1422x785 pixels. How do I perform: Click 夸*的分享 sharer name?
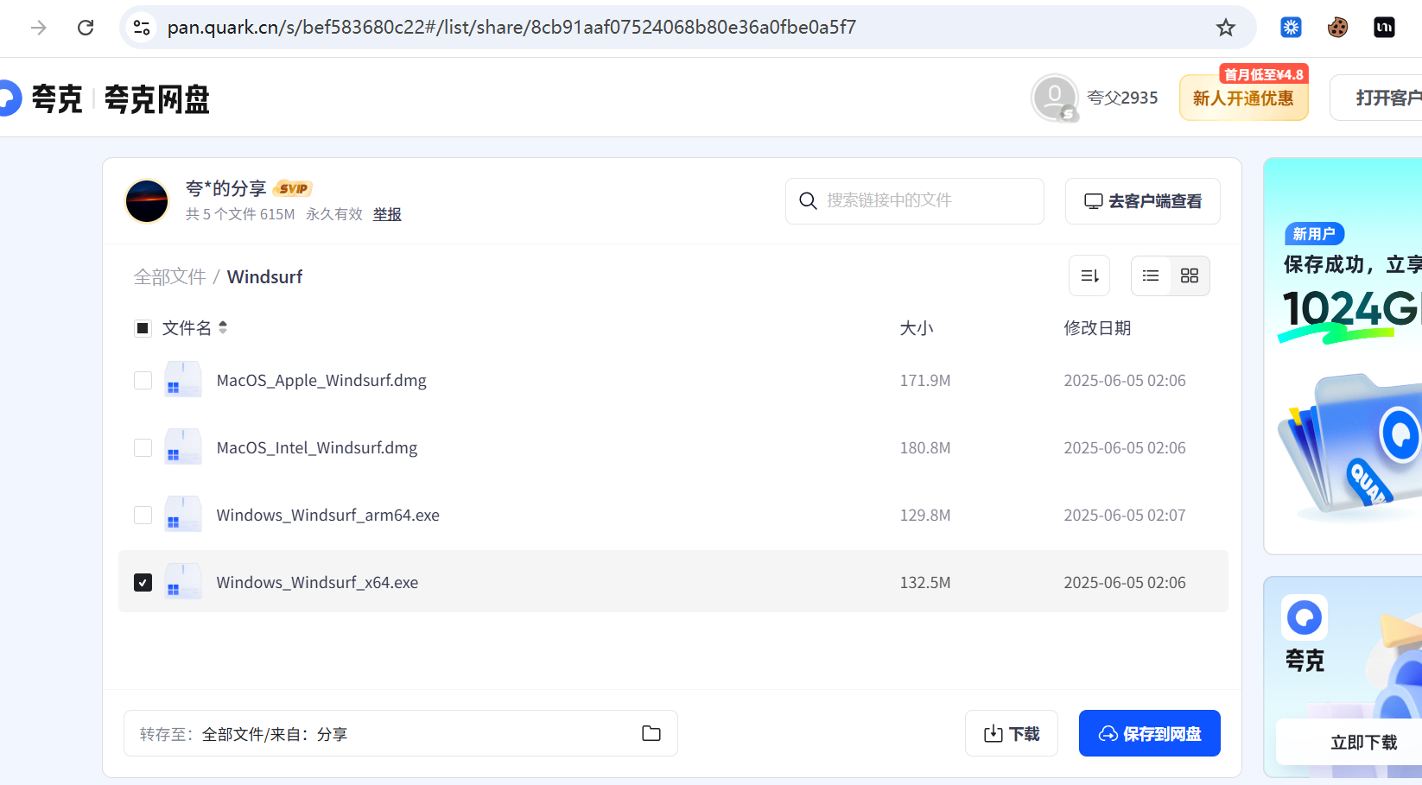[x=226, y=188]
